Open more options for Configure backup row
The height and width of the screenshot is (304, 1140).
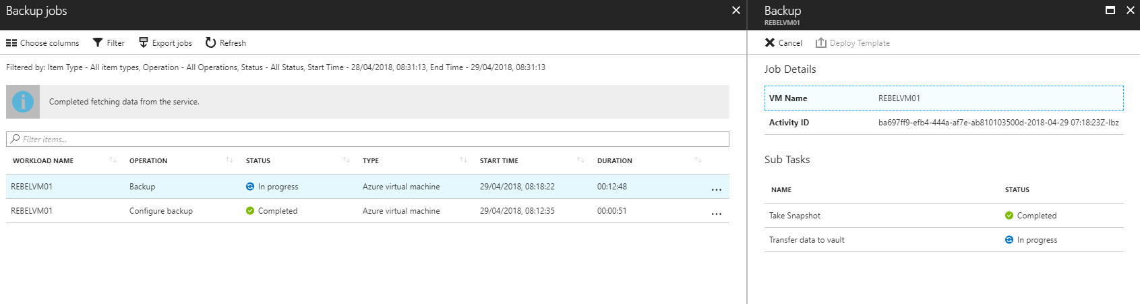[x=716, y=214]
